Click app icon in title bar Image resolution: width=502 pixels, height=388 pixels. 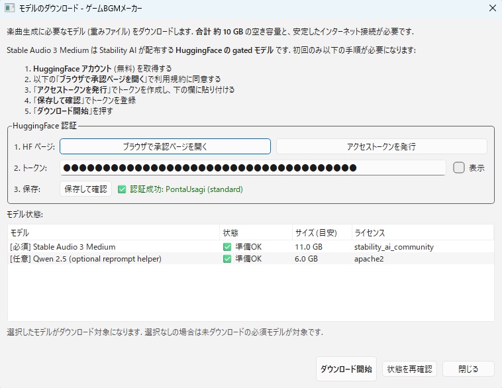[10, 8]
